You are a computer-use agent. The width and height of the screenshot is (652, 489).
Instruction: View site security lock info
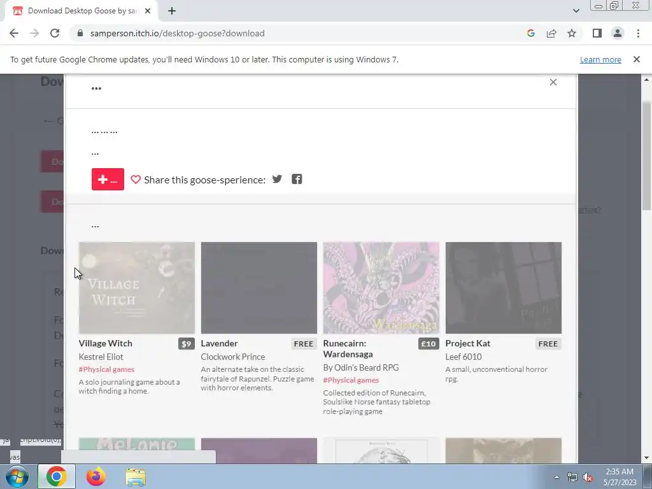pyautogui.click(x=80, y=33)
